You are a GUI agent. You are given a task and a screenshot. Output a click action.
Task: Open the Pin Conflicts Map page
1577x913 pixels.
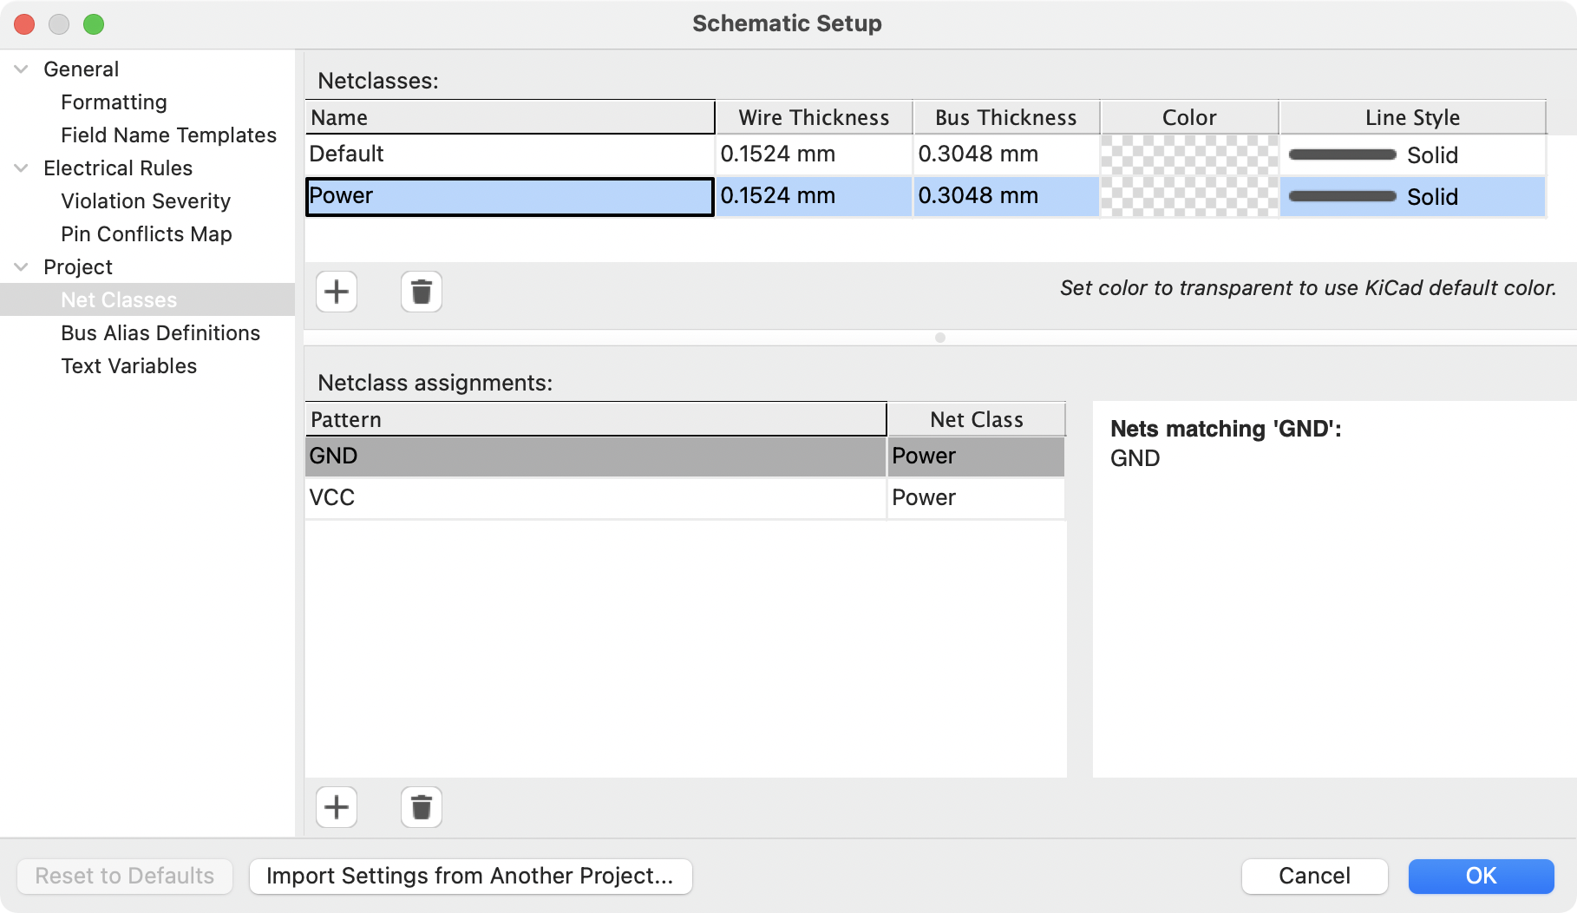point(146,233)
